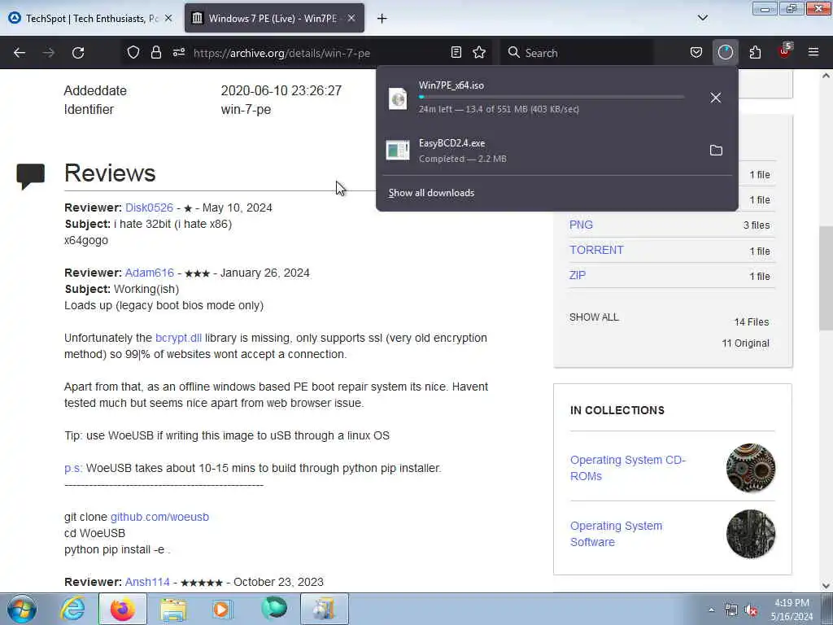Viewport: 833px width, 625px height.
Task: Click scrollbar down arrow
Action: coord(826,586)
